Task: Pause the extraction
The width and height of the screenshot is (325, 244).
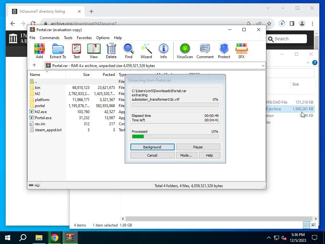Action: click(x=198, y=147)
